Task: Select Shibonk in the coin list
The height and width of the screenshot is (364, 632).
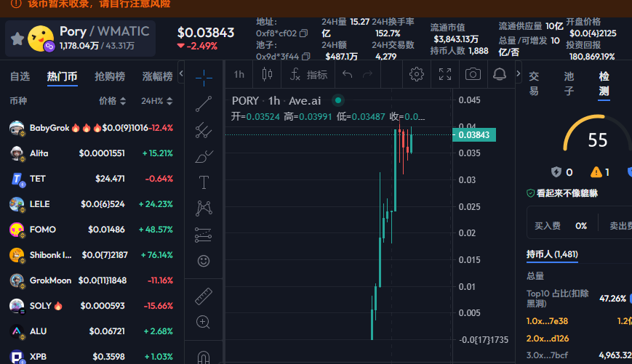Action: (x=92, y=255)
